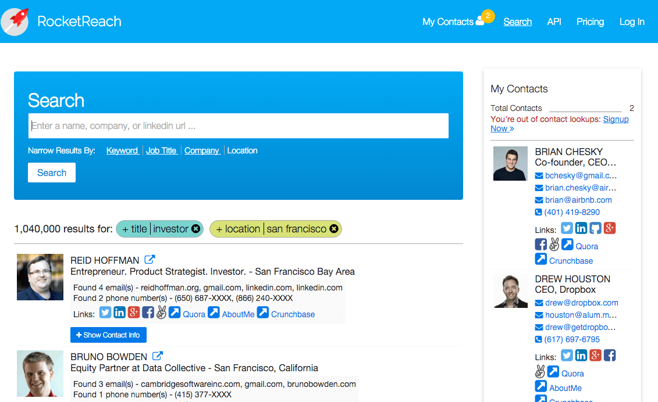Image resolution: width=658 pixels, height=402 pixels.
Task: Open Brian Chesky's GitHub icon
Action: (595, 228)
